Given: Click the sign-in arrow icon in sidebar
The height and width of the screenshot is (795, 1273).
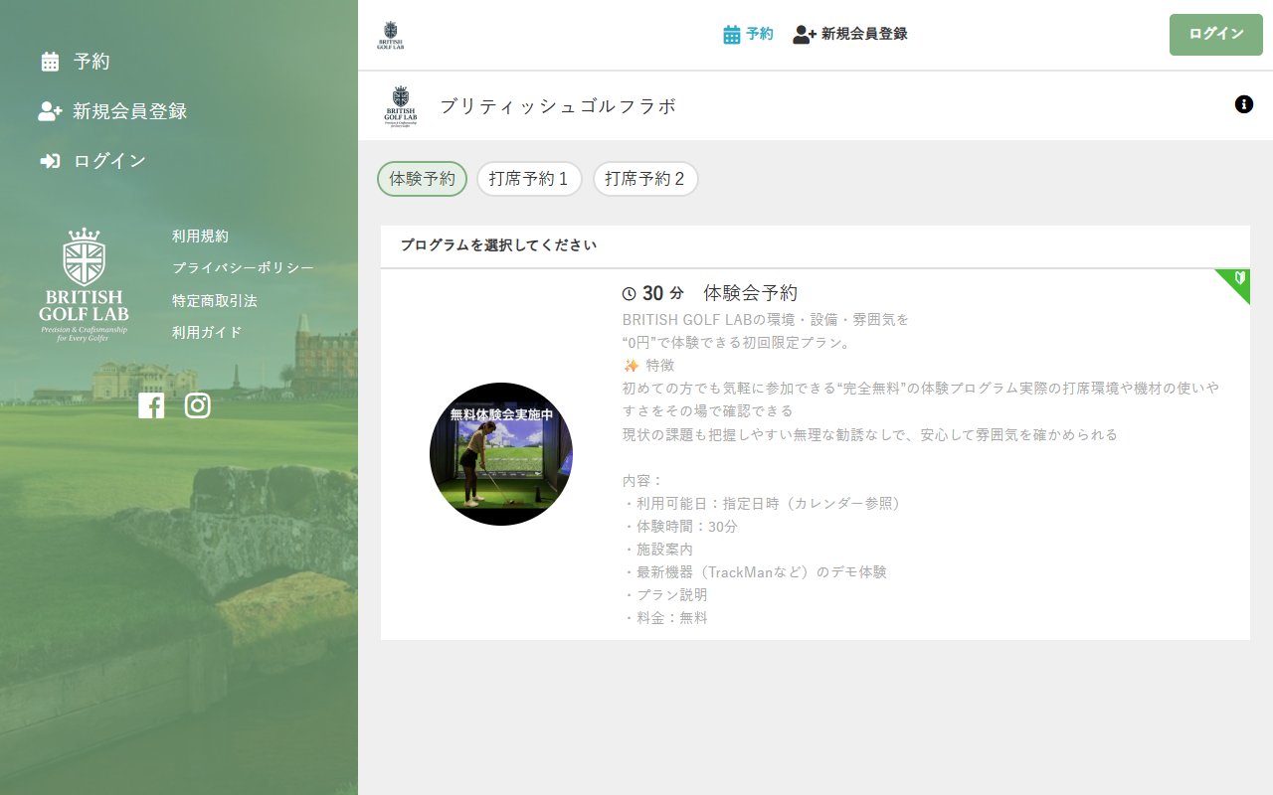Looking at the screenshot, I should click(x=50, y=161).
